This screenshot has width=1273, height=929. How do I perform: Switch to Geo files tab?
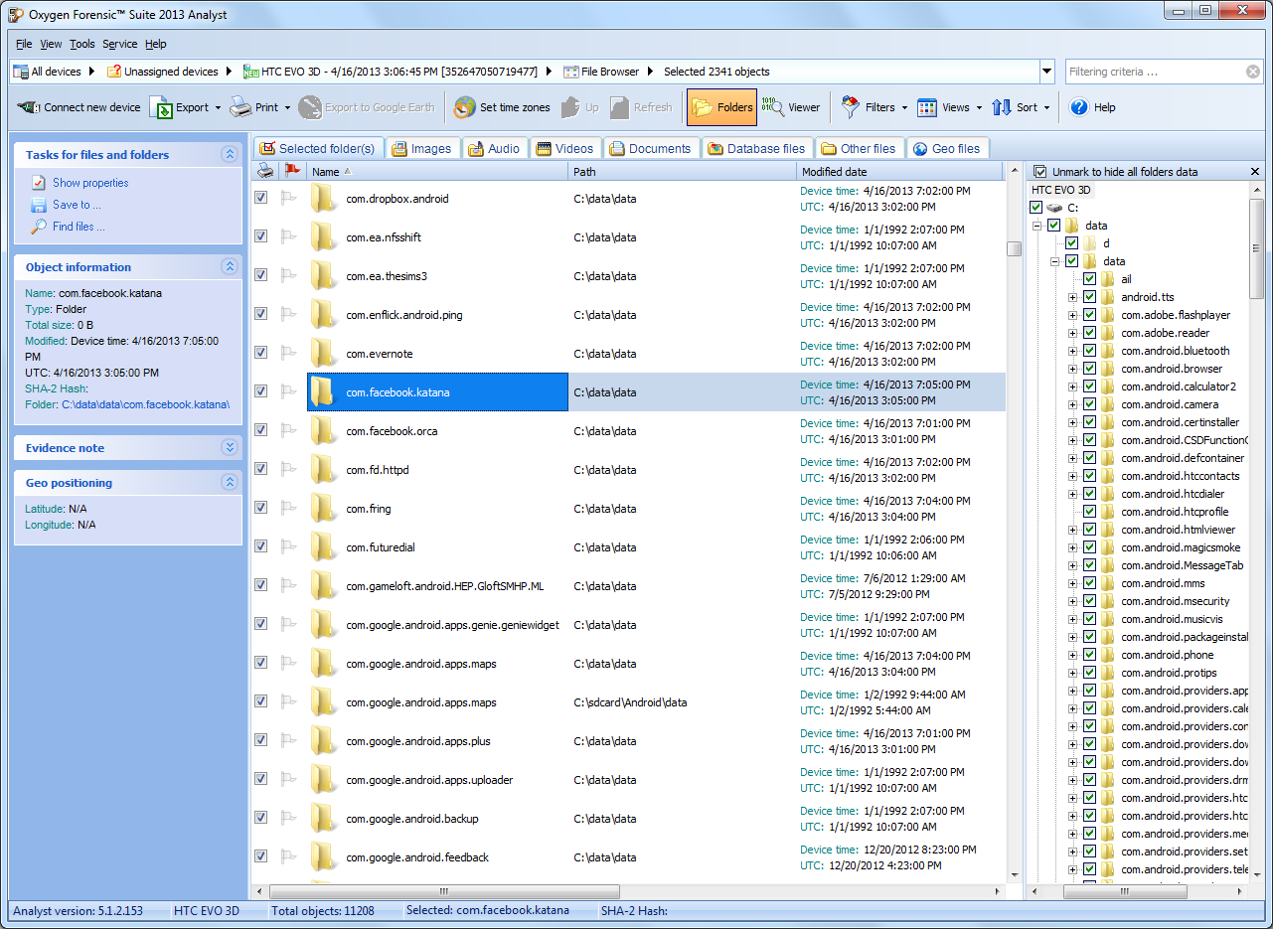point(947,148)
